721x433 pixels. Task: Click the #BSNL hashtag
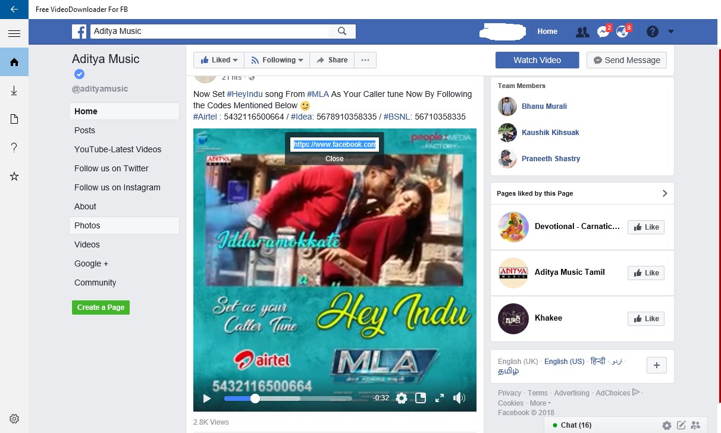point(396,117)
